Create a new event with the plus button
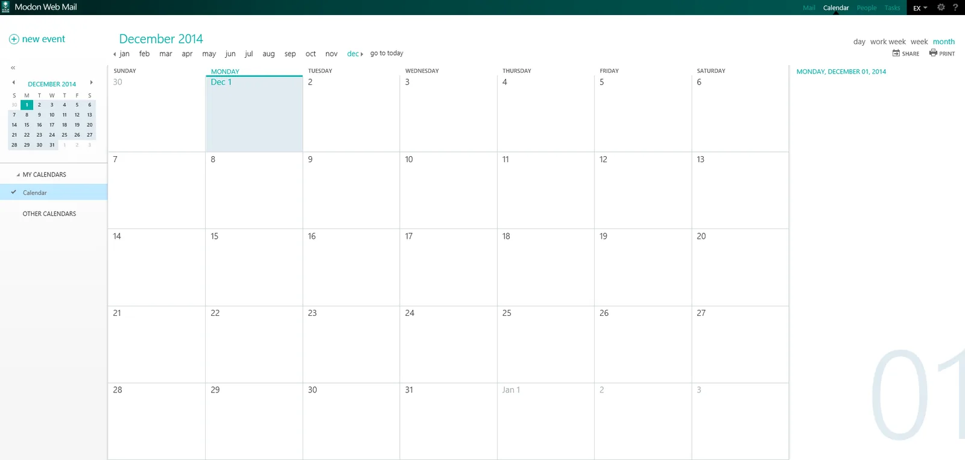 (14, 39)
